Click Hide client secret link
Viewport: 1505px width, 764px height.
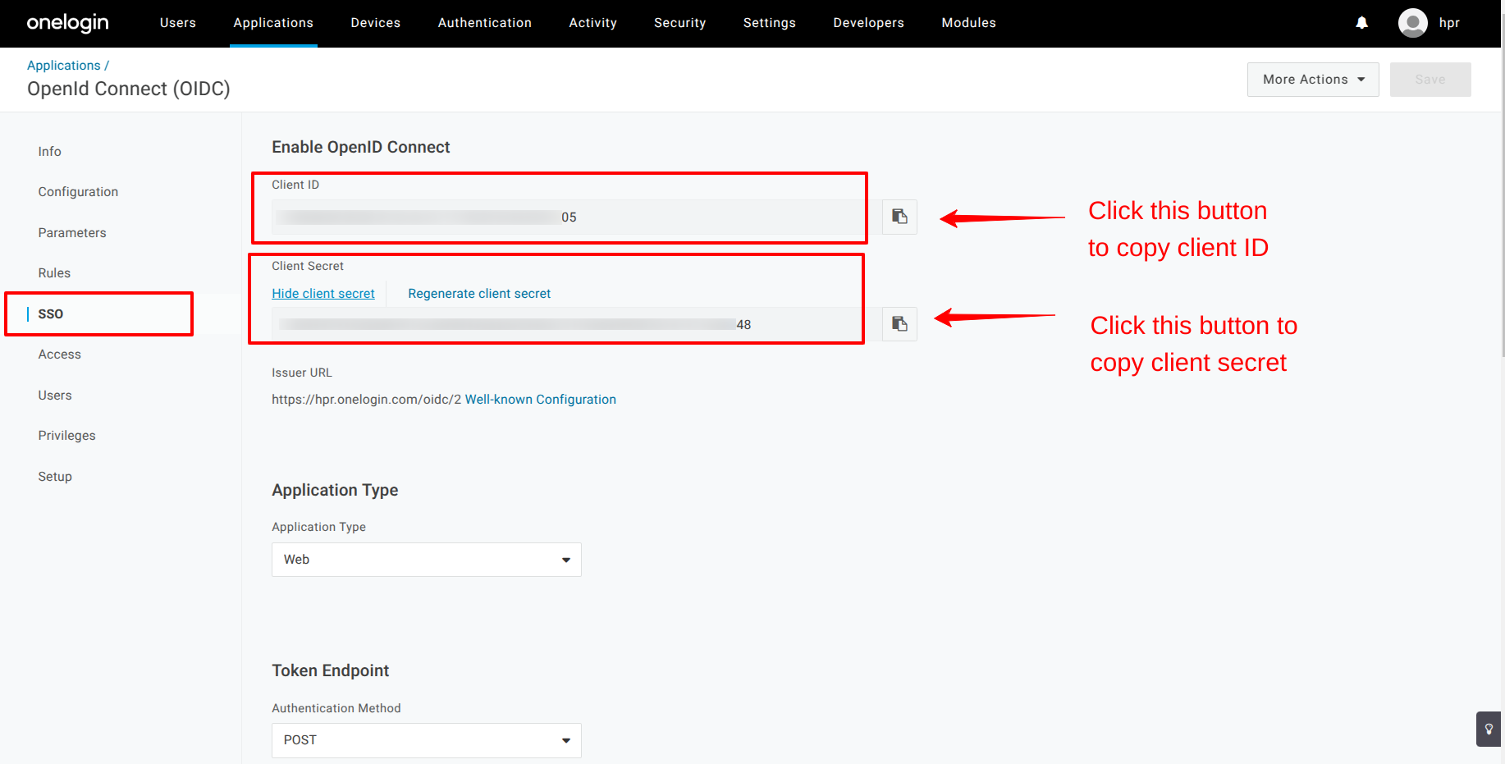click(x=323, y=294)
